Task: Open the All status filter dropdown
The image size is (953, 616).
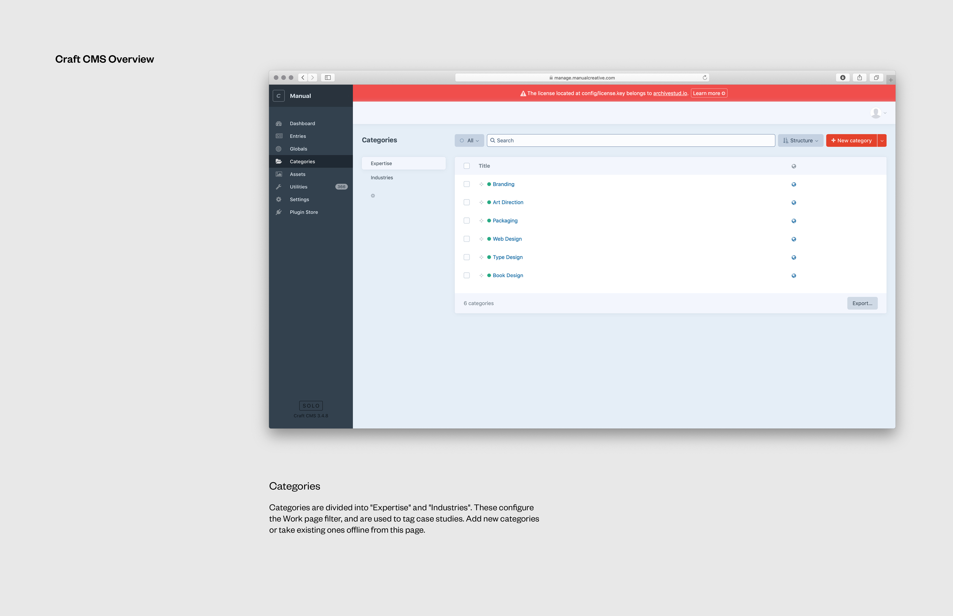Action: coord(469,141)
